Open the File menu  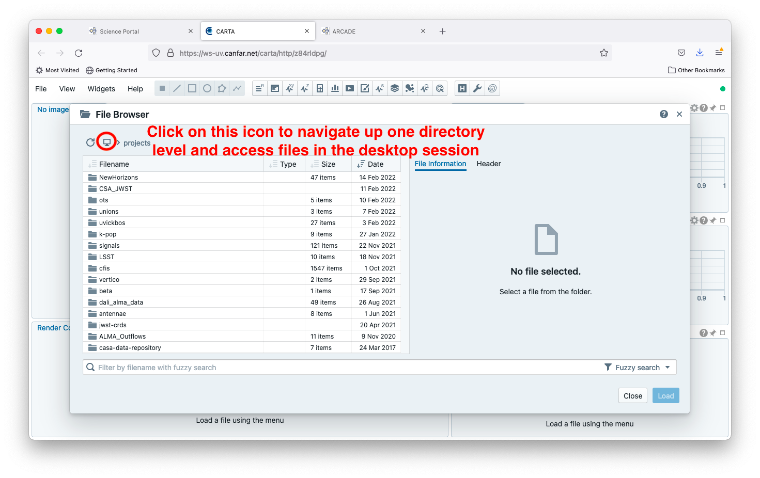(41, 89)
